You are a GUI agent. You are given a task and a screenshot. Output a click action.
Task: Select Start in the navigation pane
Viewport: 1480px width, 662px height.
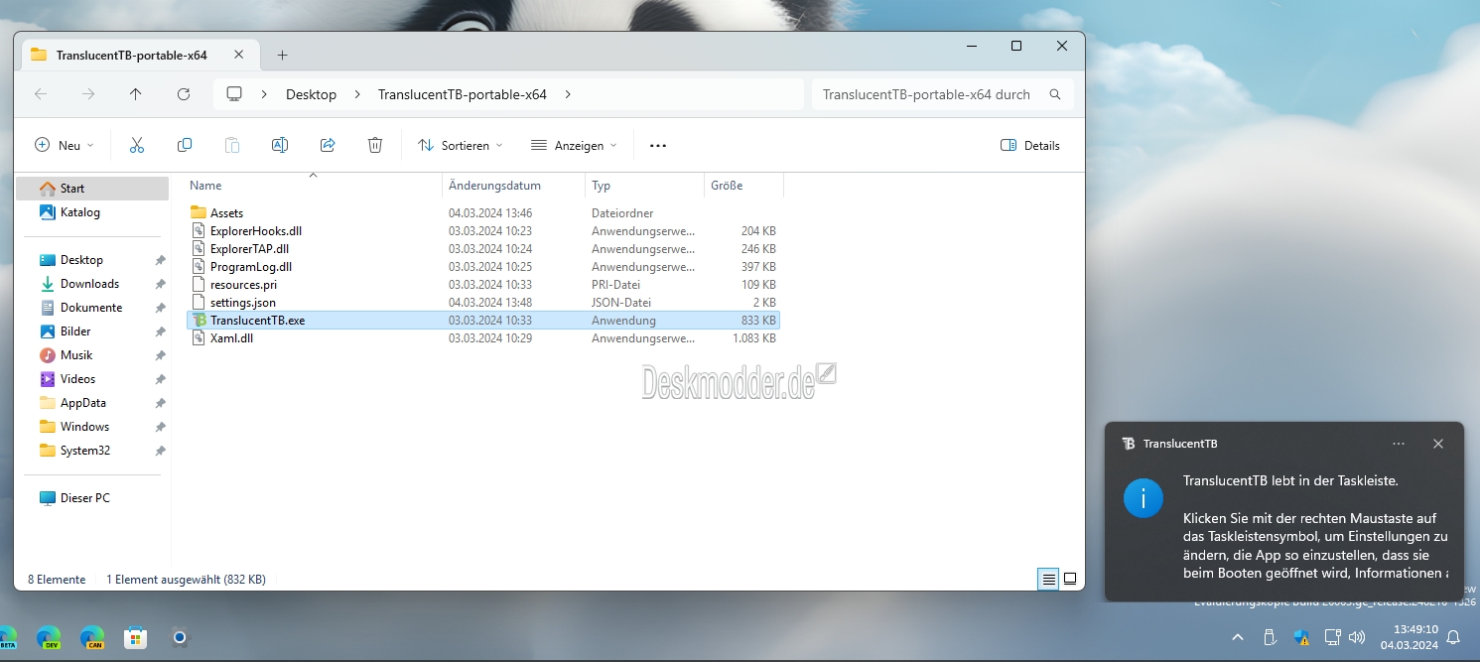point(92,189)
